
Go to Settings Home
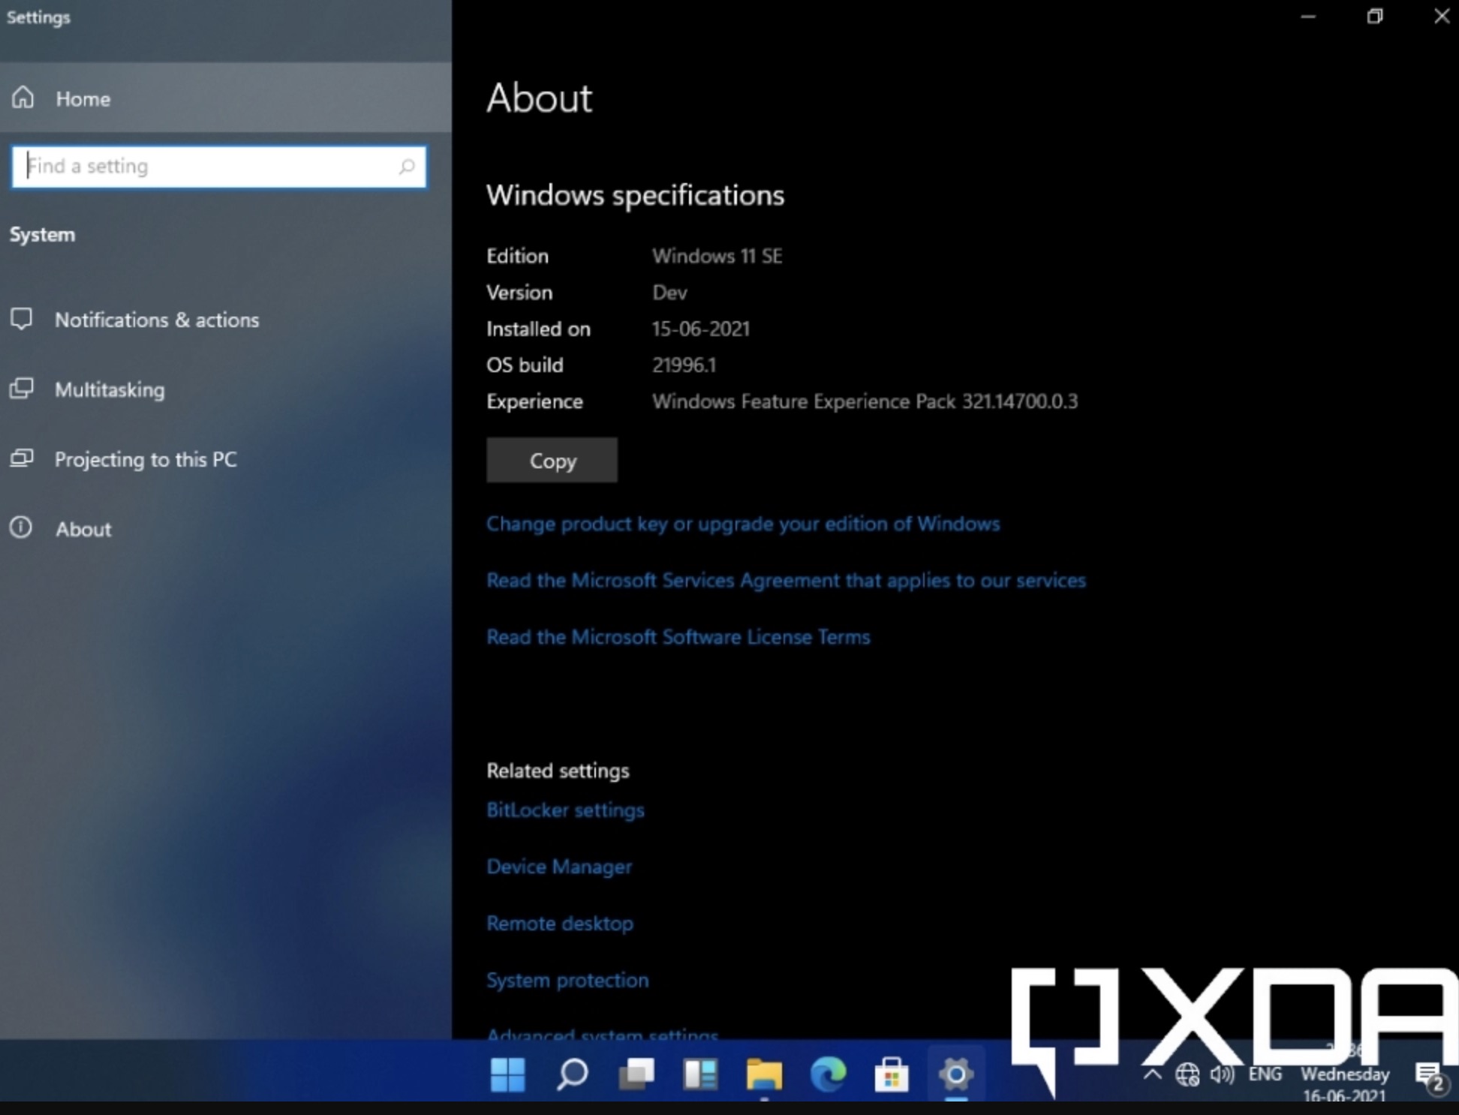click(x=83, y=99)
